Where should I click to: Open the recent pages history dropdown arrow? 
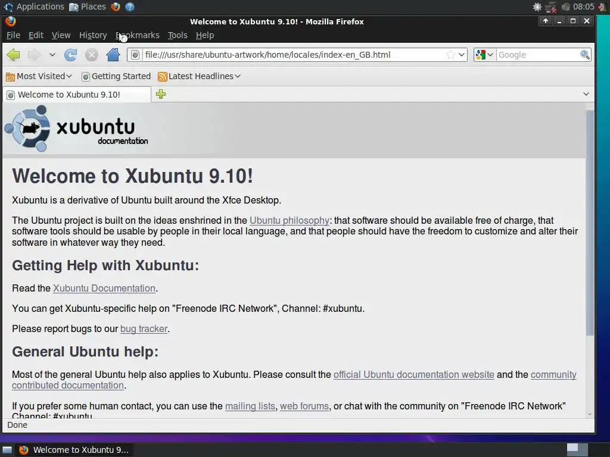pos(52,55)
